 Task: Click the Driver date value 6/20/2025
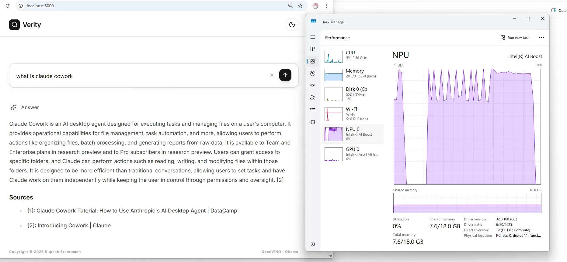click(504, 225)
